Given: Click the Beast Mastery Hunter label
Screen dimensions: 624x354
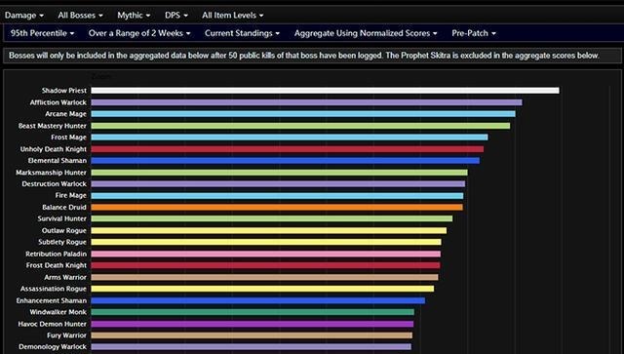Looking at the screenshot, I should point(52,126).
